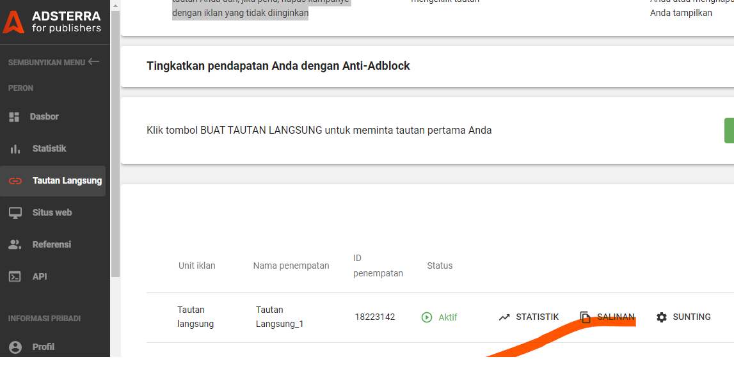Viewport: 734px width, 389px height.
Task: Click the INFORMASI PRIBADI section label
Action: coord(44,319)
